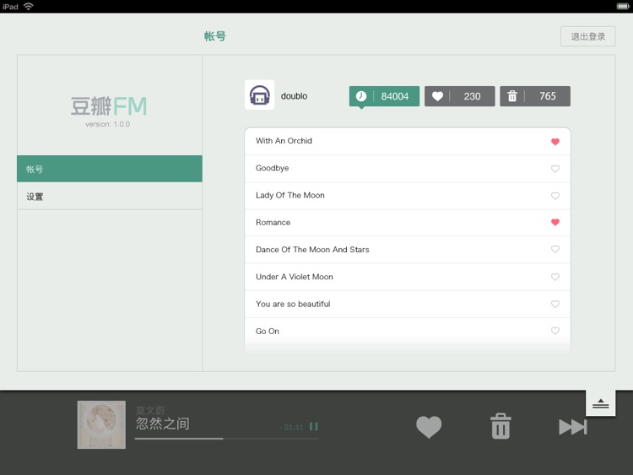
Task: Click the battery status icon
Action: [623, 7]
